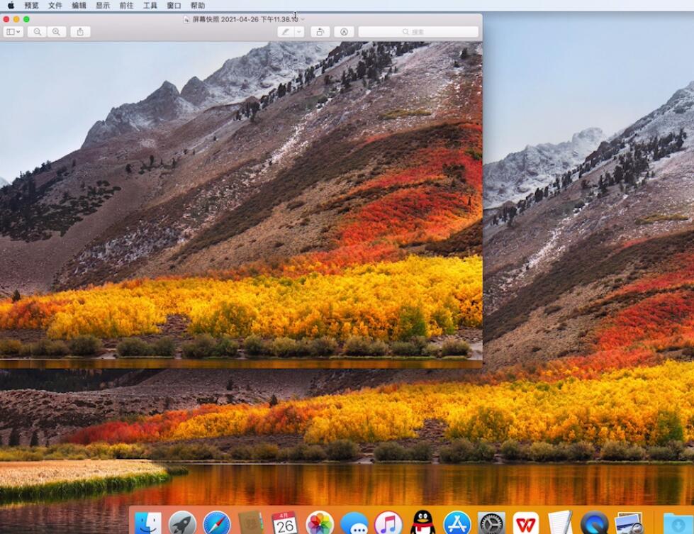Open the sidebar view options dropdown
Screen dimensions: 694x534
pos(13,32)
